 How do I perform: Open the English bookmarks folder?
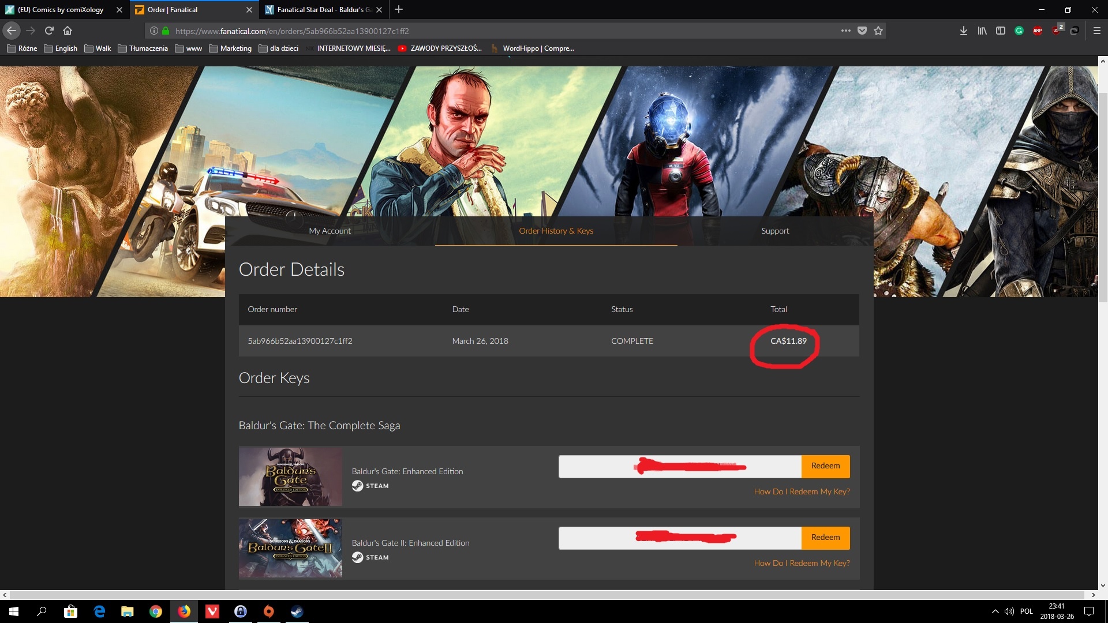point(61,48)
